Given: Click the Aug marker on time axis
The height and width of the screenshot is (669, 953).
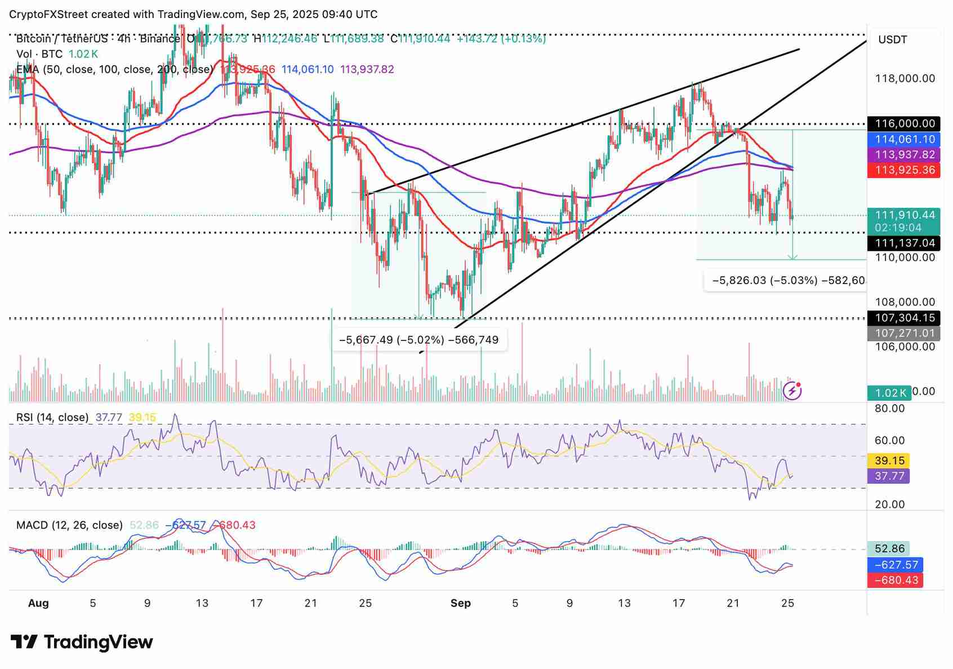Looking at the screenshot, I should [x=38, y=603].
